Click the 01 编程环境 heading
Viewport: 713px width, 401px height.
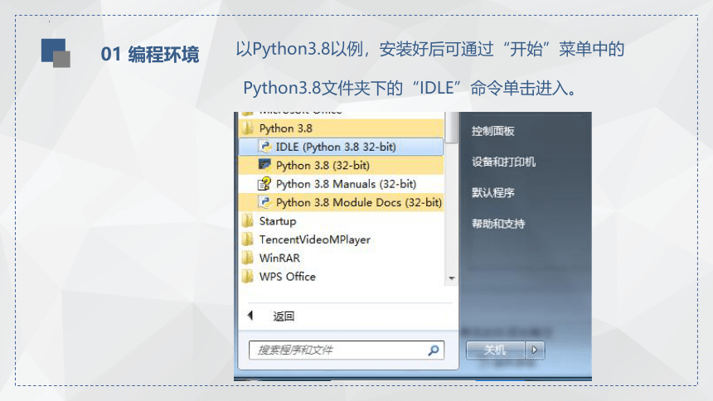pyautogui.click(x=150, y=54)
